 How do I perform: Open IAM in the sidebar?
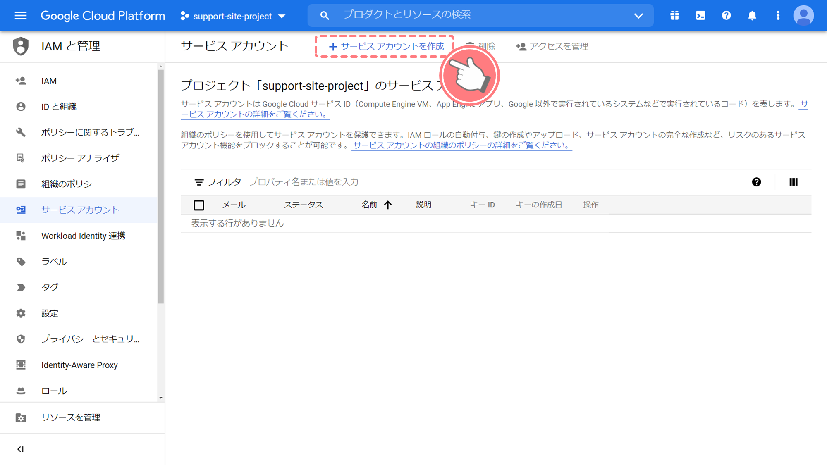[79, 81]
